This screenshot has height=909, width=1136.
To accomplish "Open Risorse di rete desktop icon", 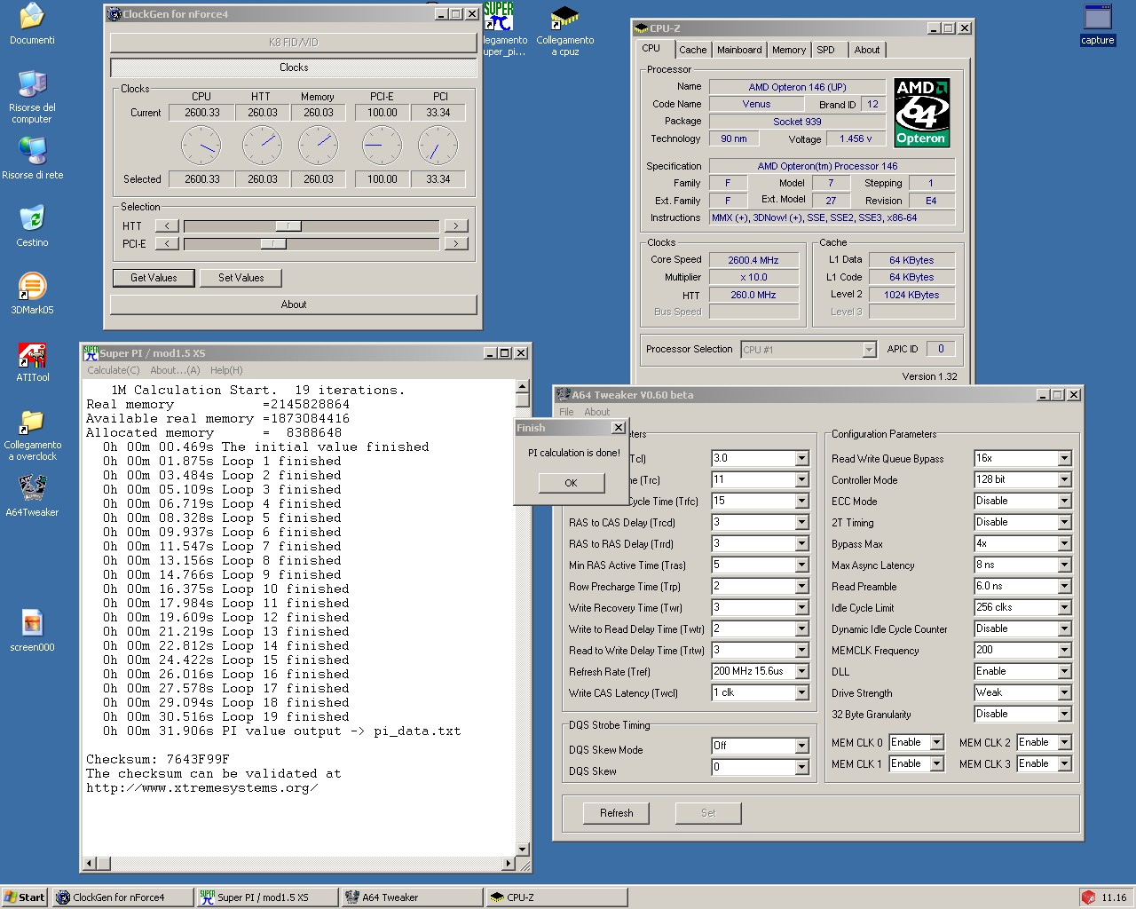I will pyautogui.click(x=32, y=158).
